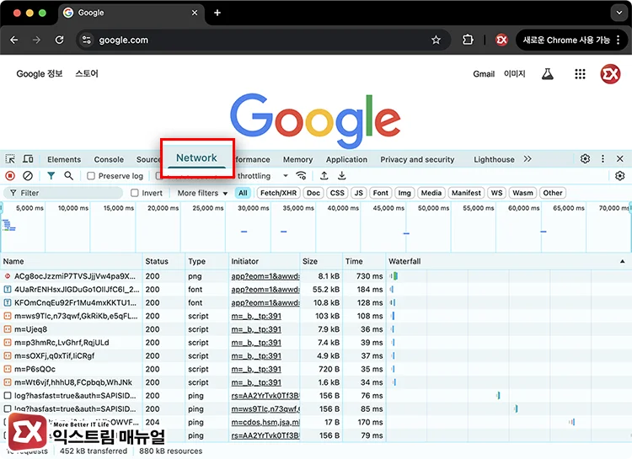The height and width of the screenshot is (459, 632).
Task: Filter requests by Fetch/XHR
Action: [278, 193]
